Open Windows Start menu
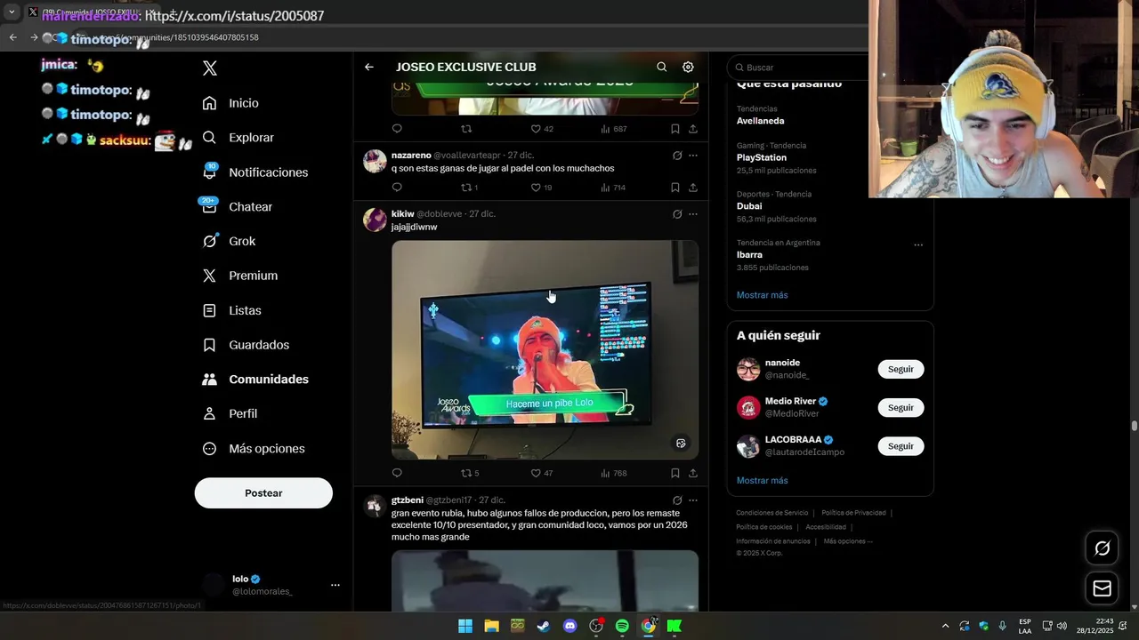Image resolution: width=1139 pixels, height=640 pixels. click(465, 626)
